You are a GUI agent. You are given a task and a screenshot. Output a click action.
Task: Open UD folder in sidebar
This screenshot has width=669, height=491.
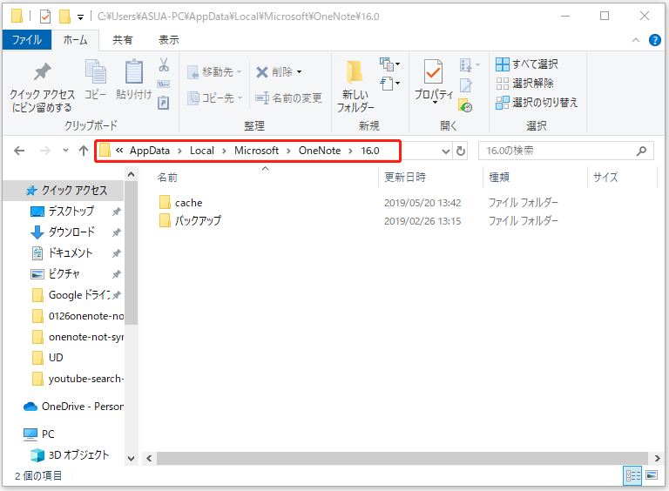(48, 358)
